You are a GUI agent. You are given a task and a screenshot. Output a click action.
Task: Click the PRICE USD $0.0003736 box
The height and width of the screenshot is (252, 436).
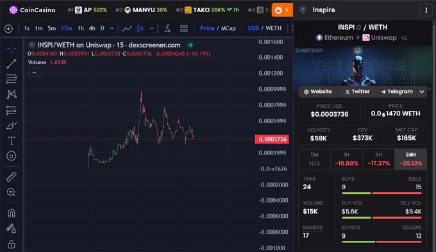click(330, 111)
